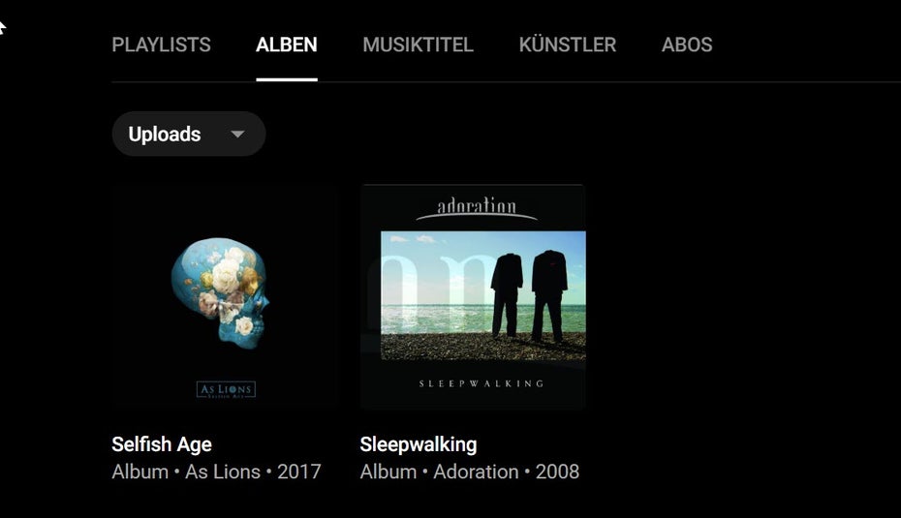Open the Adoration artist link
901x518 pixels.
pos(476,472)
